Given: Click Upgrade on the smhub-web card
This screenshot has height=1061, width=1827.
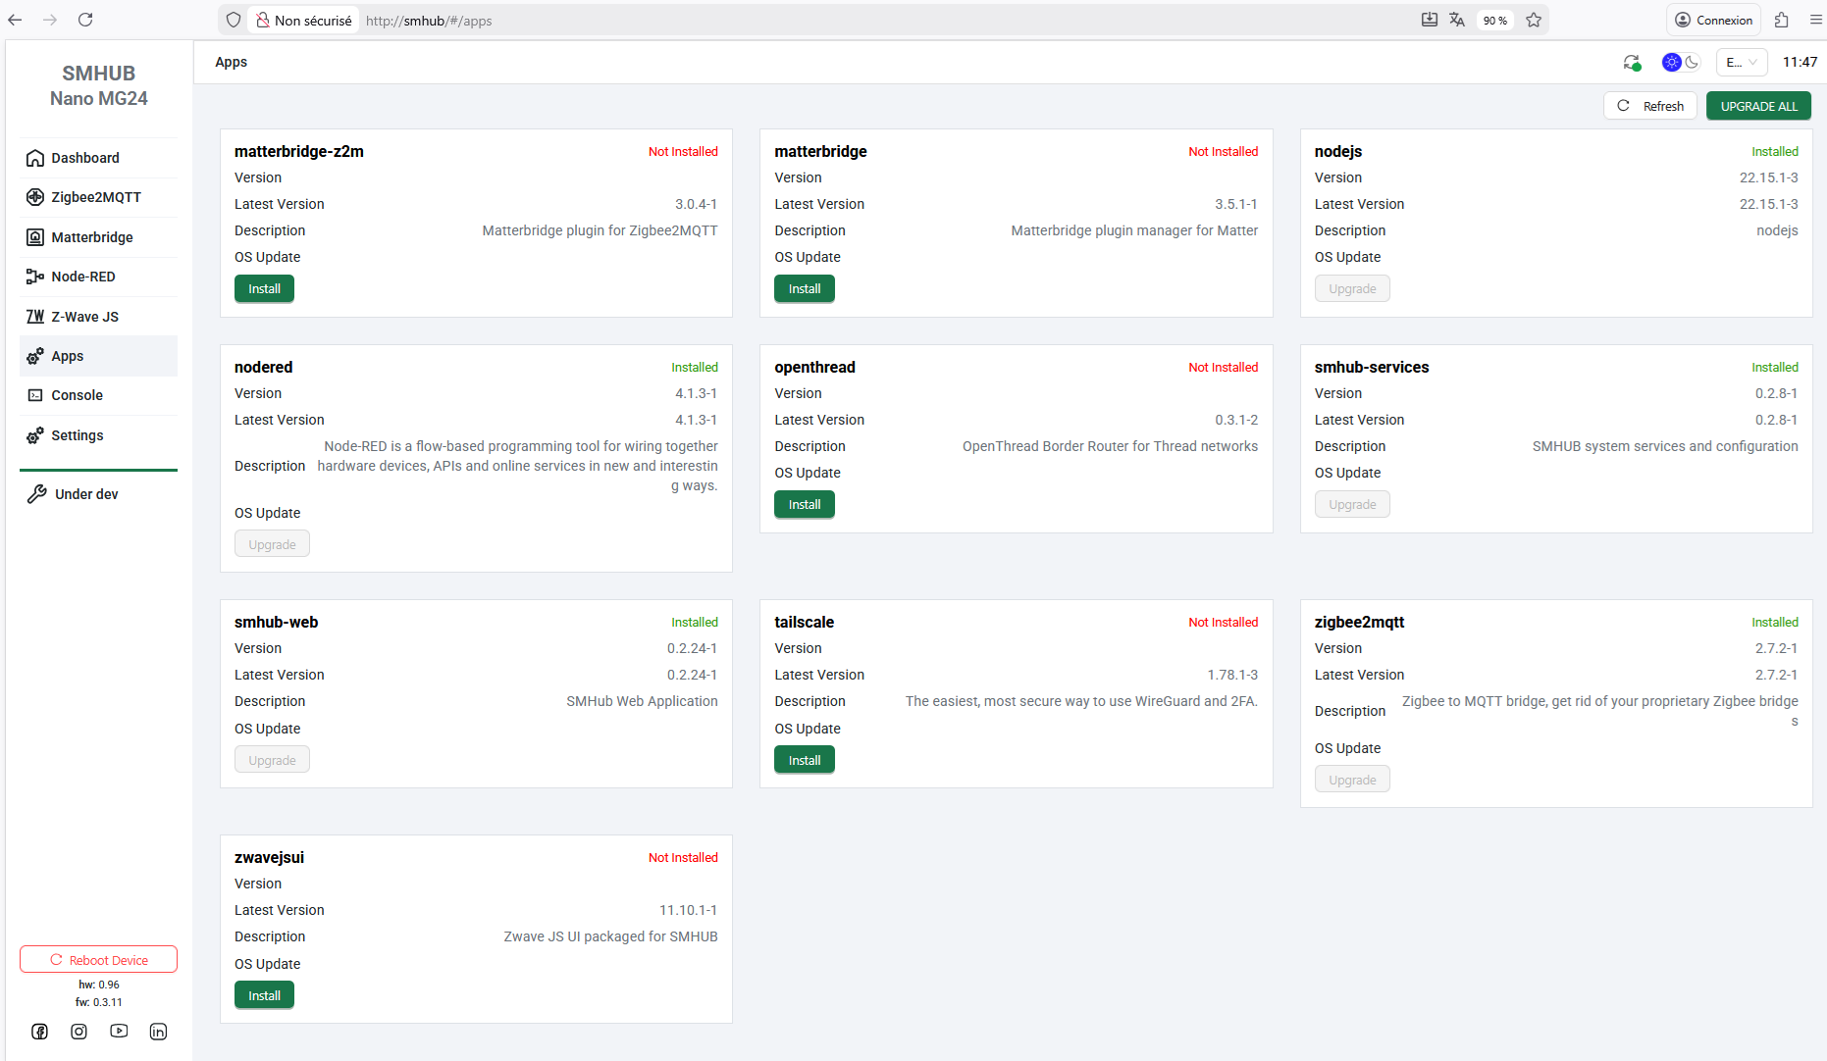Looking at the screenshot, I should [272, 760].
